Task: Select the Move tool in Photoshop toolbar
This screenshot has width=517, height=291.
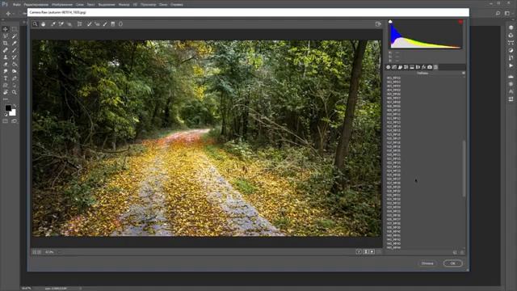Action: pos(6,29)
